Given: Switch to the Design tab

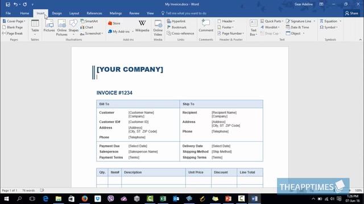Looking at the screenshot, I should pyautogui.click(x=57, y=13).
